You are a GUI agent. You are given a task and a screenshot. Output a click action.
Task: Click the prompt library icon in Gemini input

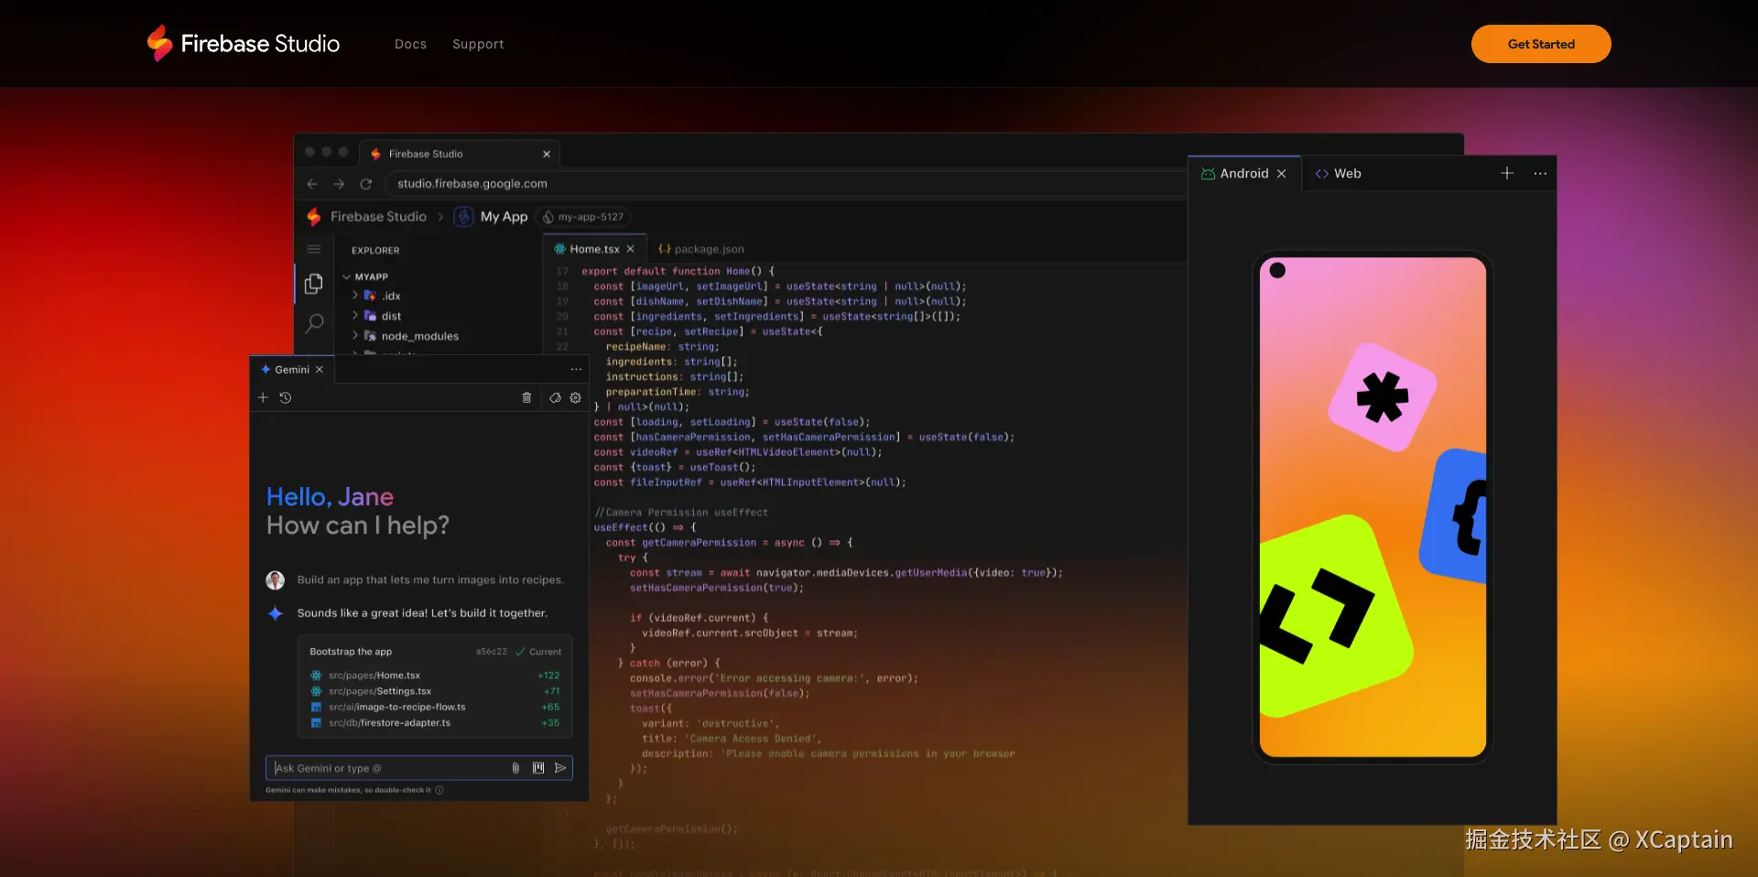point(538,768)
